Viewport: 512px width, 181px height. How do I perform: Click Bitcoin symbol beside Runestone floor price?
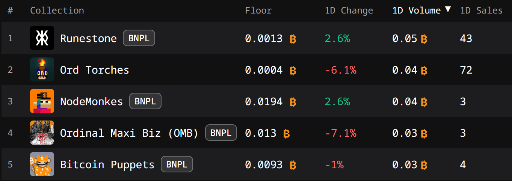(293, 39)
